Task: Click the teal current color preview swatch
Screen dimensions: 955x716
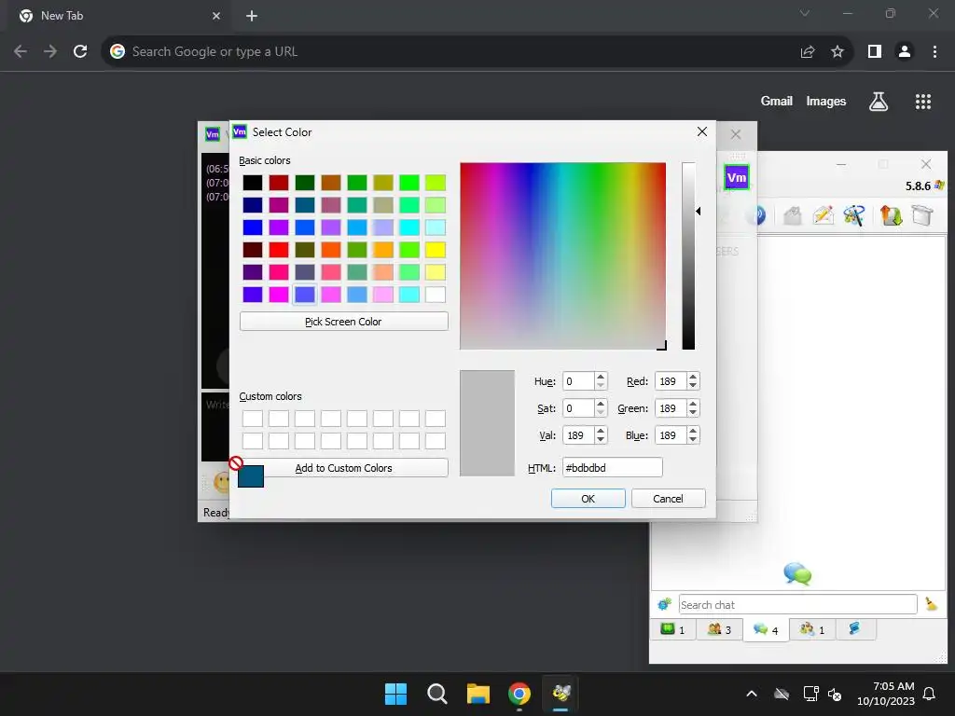Action: 250,476
